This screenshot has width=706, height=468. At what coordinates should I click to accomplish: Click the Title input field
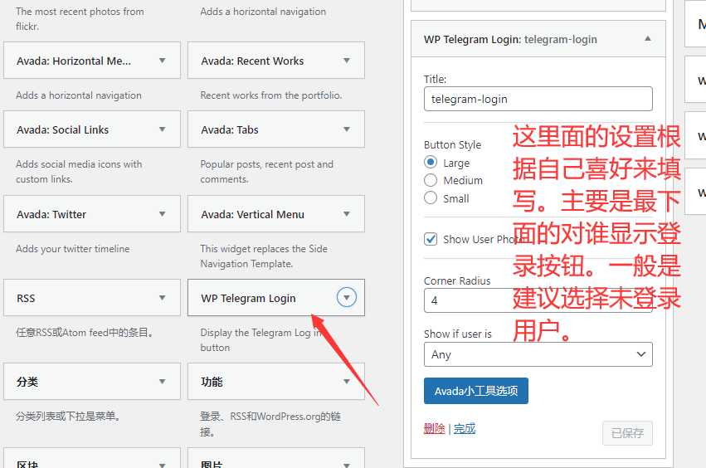[x=538, y=99]
